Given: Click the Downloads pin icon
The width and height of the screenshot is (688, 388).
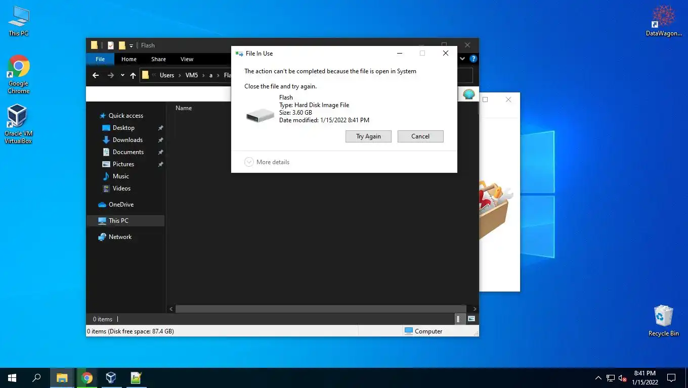Looking at the screenshot, I should tap(160, 140).
